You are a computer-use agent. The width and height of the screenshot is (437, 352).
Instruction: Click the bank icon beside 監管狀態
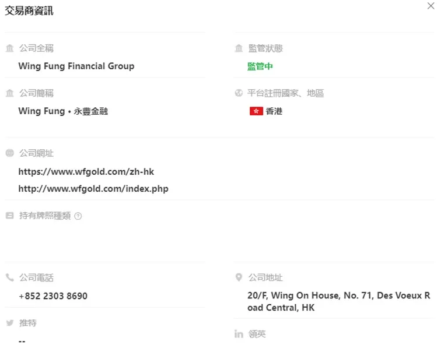[x=239, y=48]
